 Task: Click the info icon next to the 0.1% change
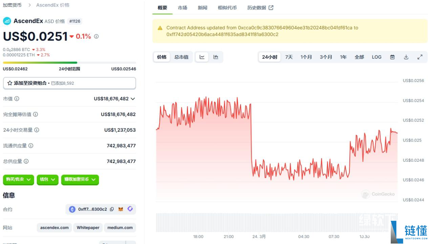pos(96,36)
